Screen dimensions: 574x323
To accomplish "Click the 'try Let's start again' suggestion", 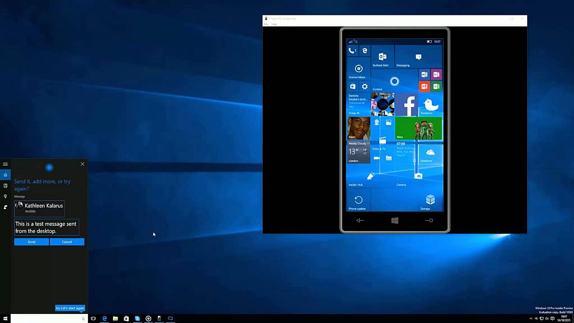I will tap(70, 308).
